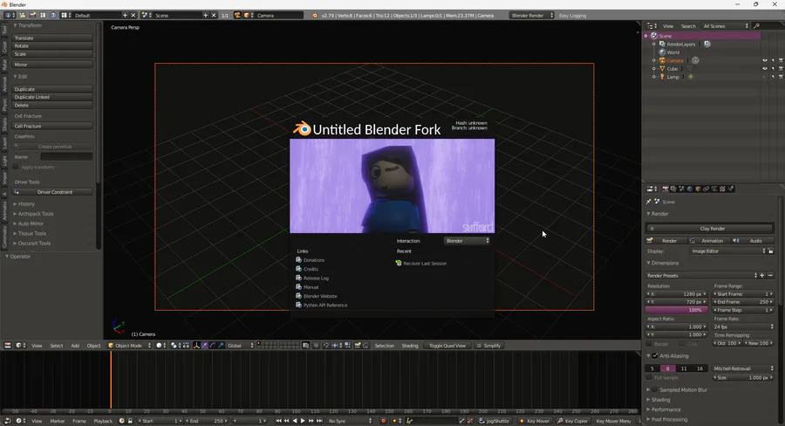Screen dimensions: 785x426
Task: Open Constraints properties chain tab icon
Action: pyautogui.click(x=706, y=189)
